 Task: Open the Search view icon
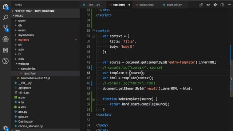point(5,17)
